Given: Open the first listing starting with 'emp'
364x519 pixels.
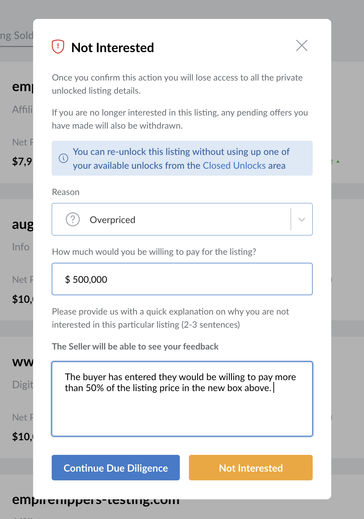Looking at the screenshot, I should [23, 87].
